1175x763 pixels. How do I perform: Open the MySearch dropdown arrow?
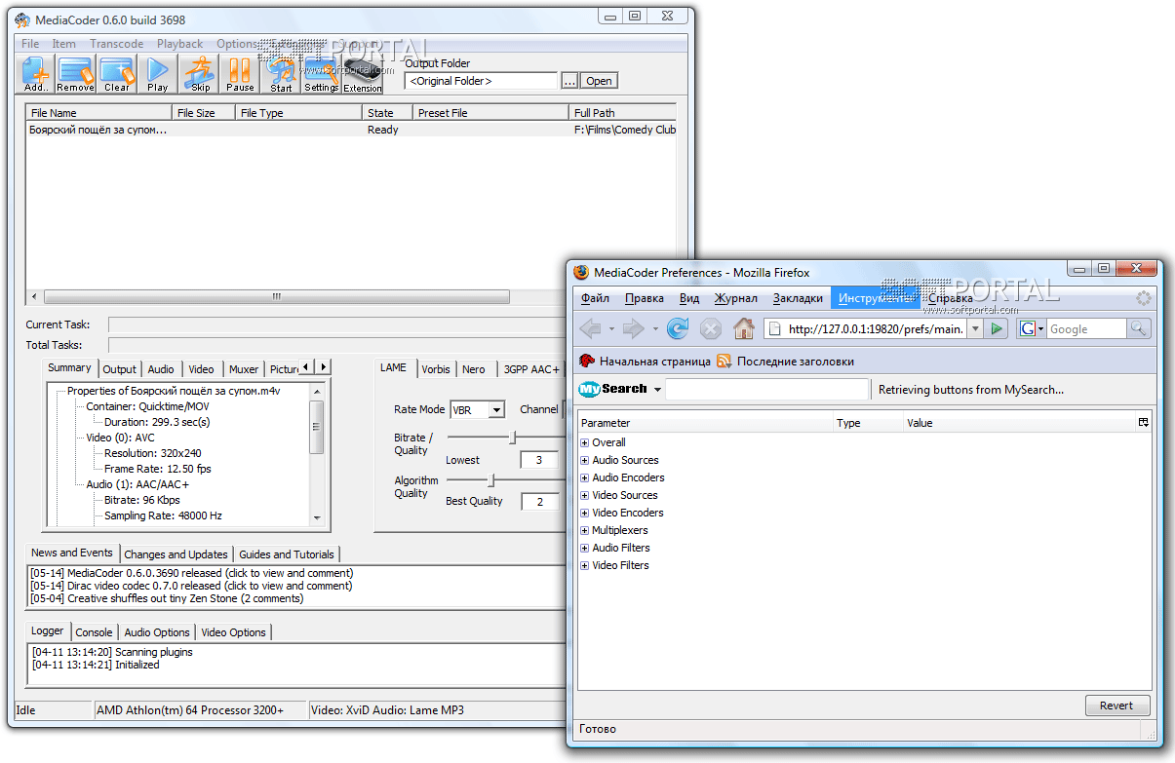click(x=658, y=390)
